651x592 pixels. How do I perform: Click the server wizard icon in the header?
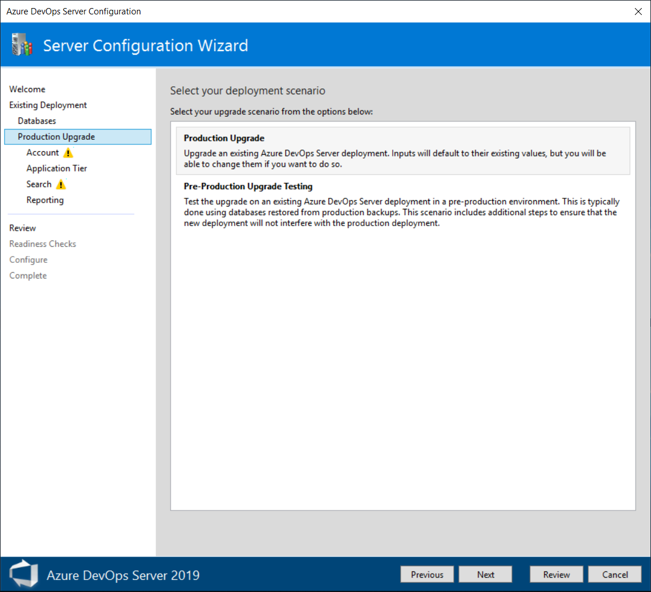(22, 45)
